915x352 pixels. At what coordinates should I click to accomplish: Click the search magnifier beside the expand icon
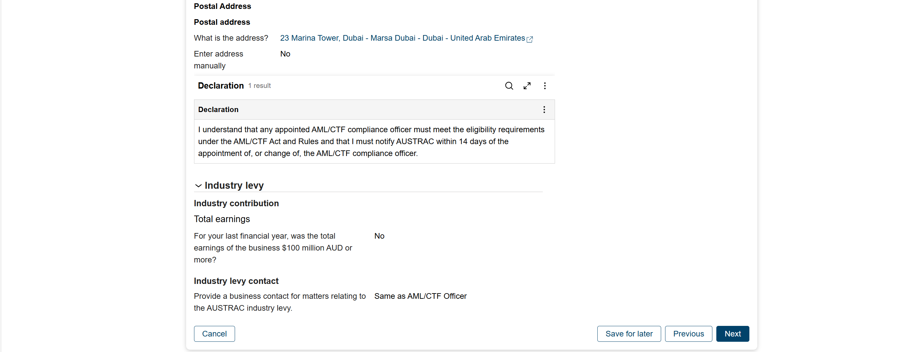point(509,86)
